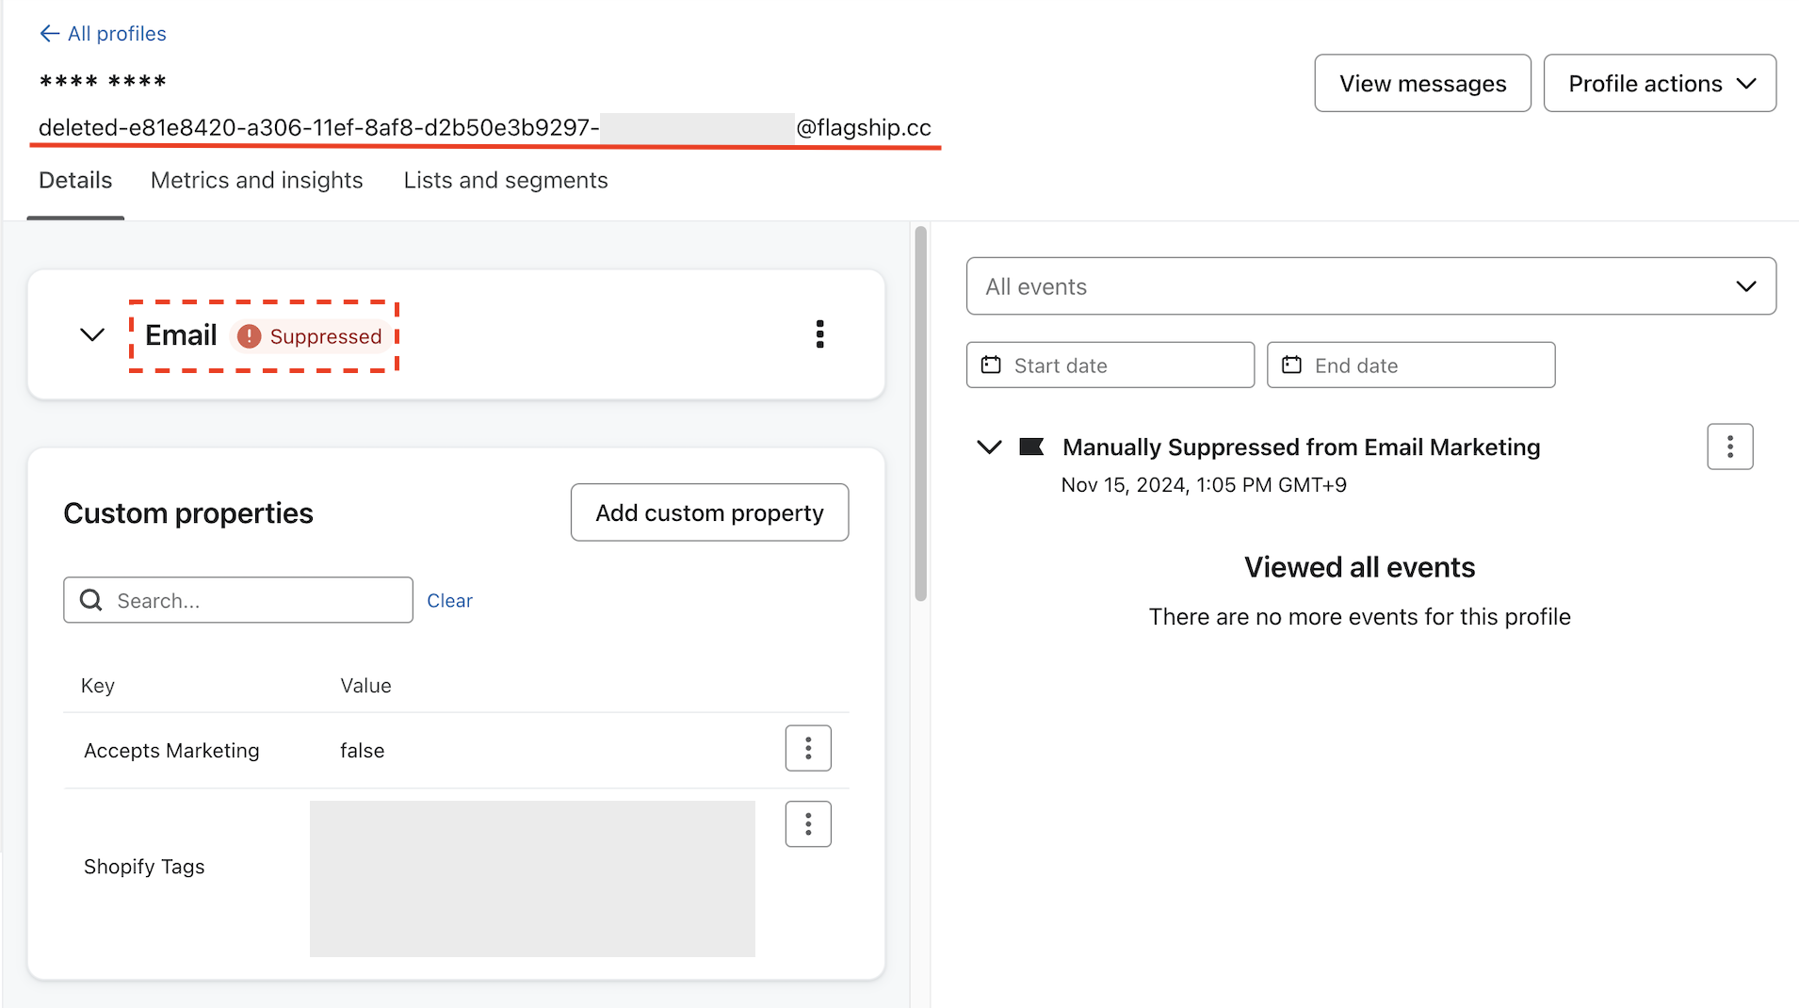Focus the custom properties search field
This screenshot has height=1008, width=1799.
pyautogui.click(x=238, y=600)
